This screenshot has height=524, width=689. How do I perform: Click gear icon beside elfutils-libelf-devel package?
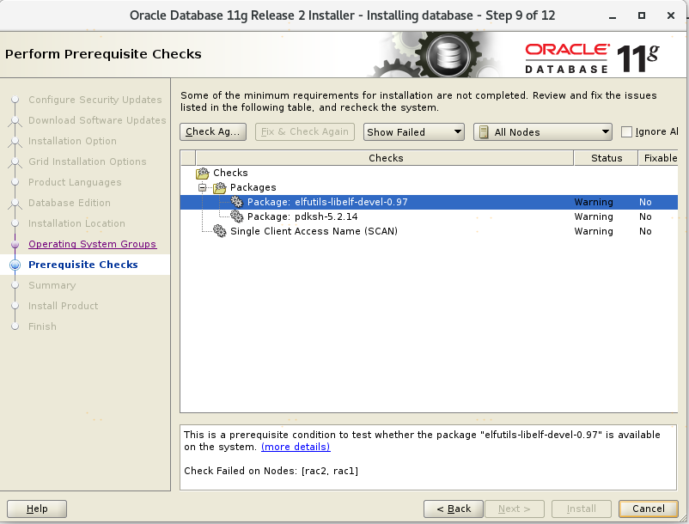tap(236, 202)
